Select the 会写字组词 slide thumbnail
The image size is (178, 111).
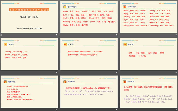(x=88, y=18)
